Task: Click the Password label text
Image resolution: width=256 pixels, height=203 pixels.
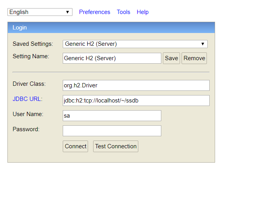Action: (26, 129)
